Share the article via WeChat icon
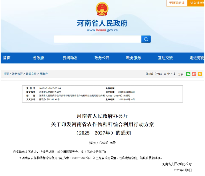205x176 pixels. [x=188, y=74]
